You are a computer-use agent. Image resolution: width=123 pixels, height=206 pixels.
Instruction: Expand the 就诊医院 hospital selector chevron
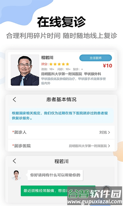[x=109, y=146]
